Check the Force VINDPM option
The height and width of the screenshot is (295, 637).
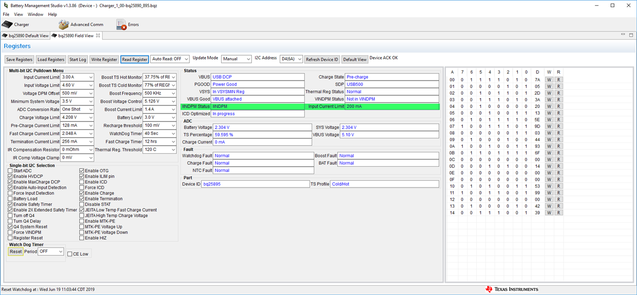point(10,232)
